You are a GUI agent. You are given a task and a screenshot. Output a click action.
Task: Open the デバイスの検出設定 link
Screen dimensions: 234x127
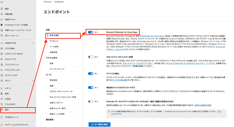coord(120,80)
